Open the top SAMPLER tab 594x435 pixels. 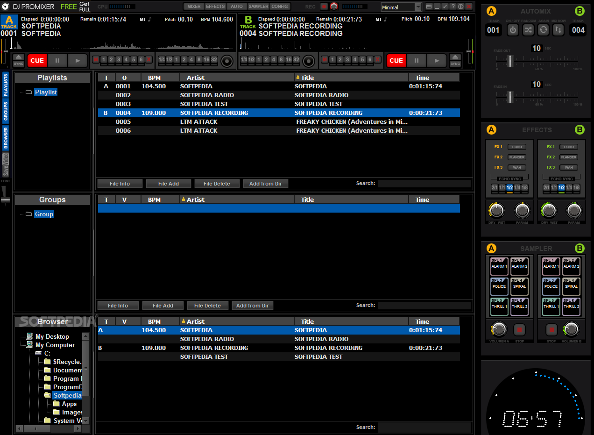coord(258,7)
